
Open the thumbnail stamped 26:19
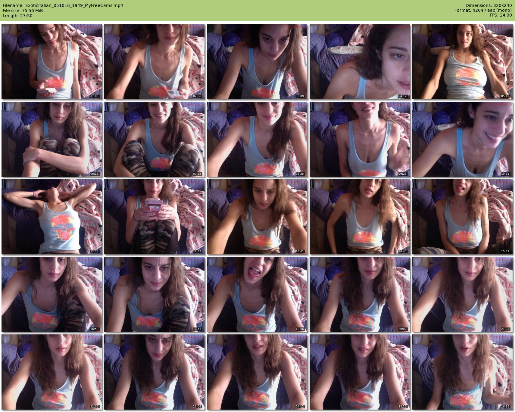tap(462, 372)
